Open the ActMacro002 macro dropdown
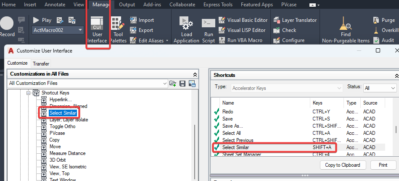This screenshot has height=181, width=399. tap(58, 30)
